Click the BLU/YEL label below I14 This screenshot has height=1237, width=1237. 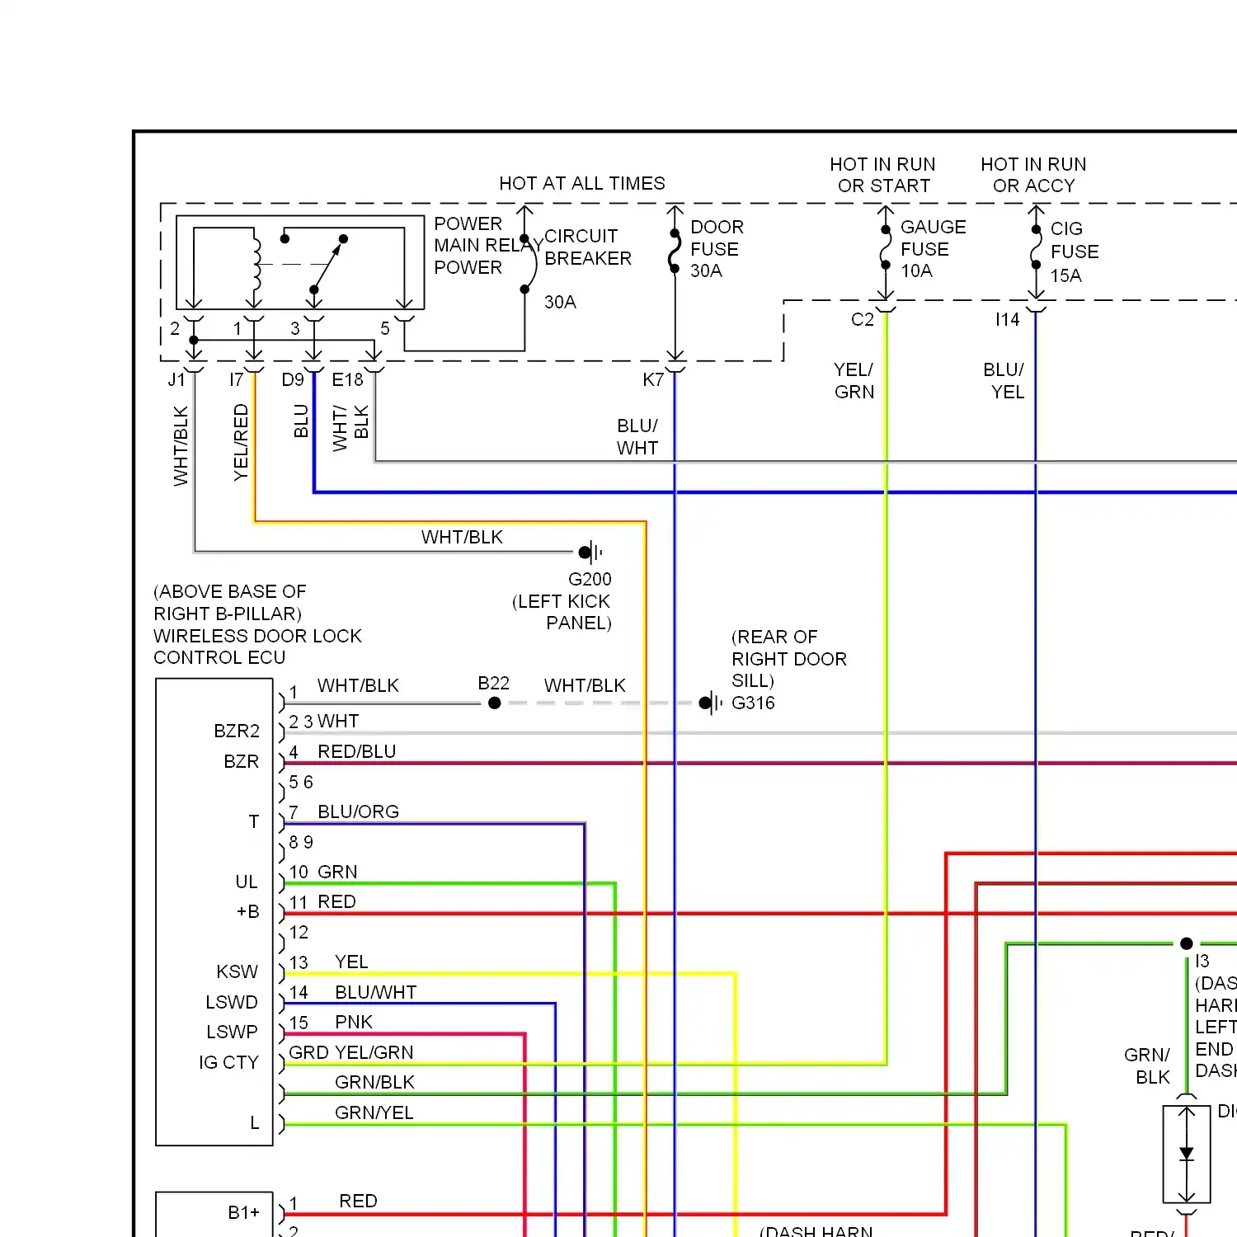click(x=1004, y=381)
